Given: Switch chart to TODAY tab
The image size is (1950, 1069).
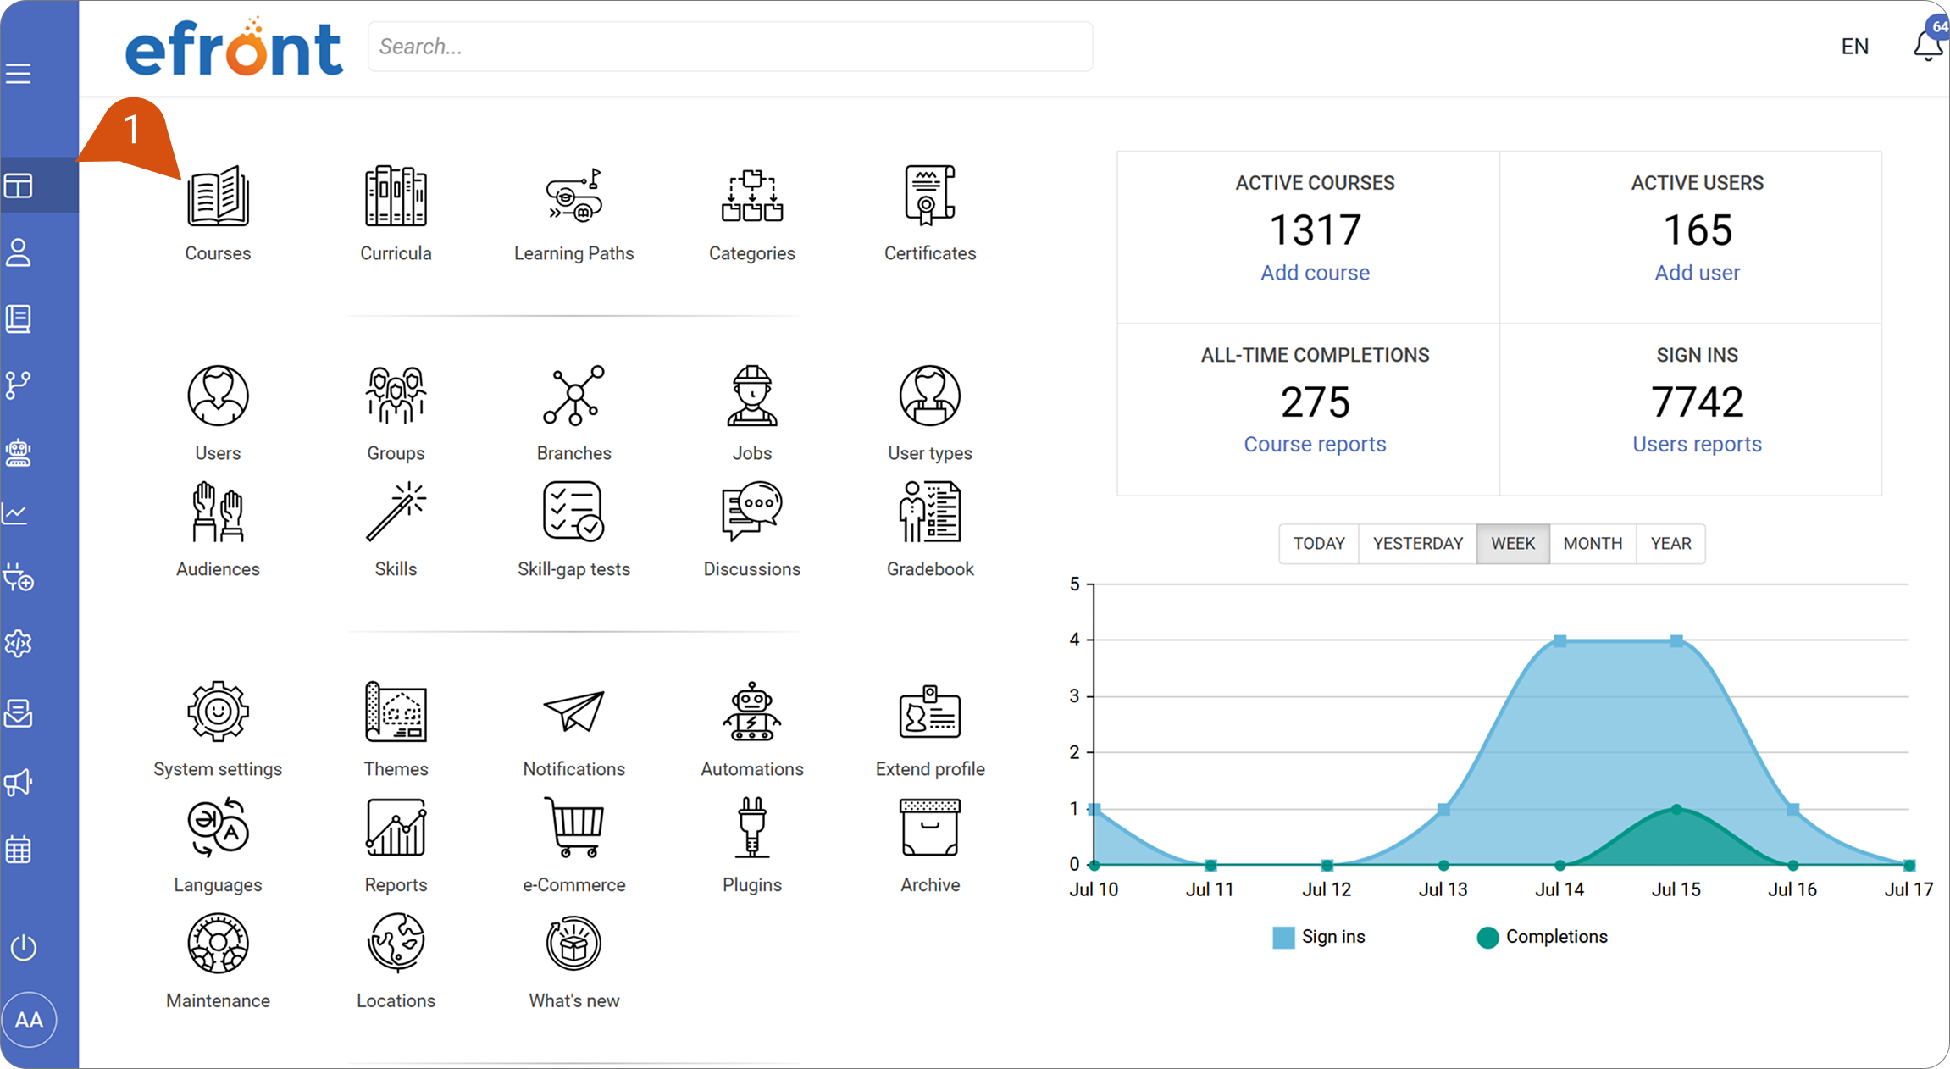Looking at the screenshot, I should 1319,544.
